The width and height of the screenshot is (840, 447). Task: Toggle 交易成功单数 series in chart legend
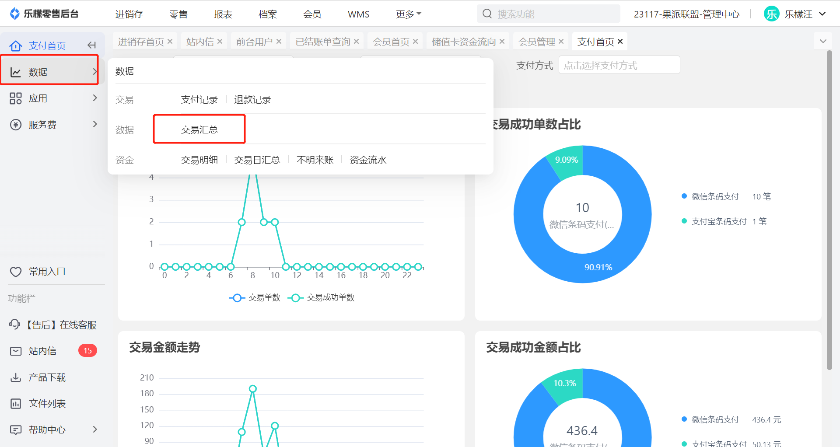coord(321,297)
